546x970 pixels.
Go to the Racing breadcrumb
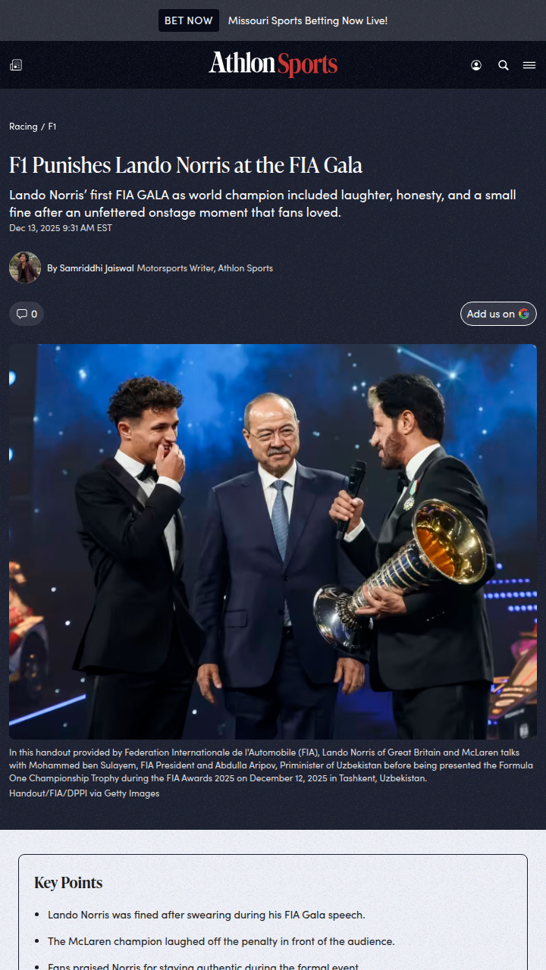pyautogui.click(x=23, y=127)
